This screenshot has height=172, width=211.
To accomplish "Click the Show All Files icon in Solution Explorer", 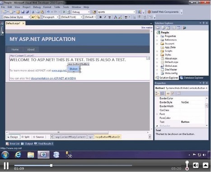I will 163,28.
